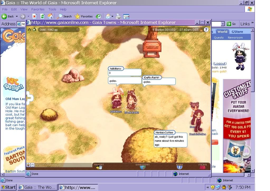
Task: Click the Edit page icon
Action: [126, 16]
